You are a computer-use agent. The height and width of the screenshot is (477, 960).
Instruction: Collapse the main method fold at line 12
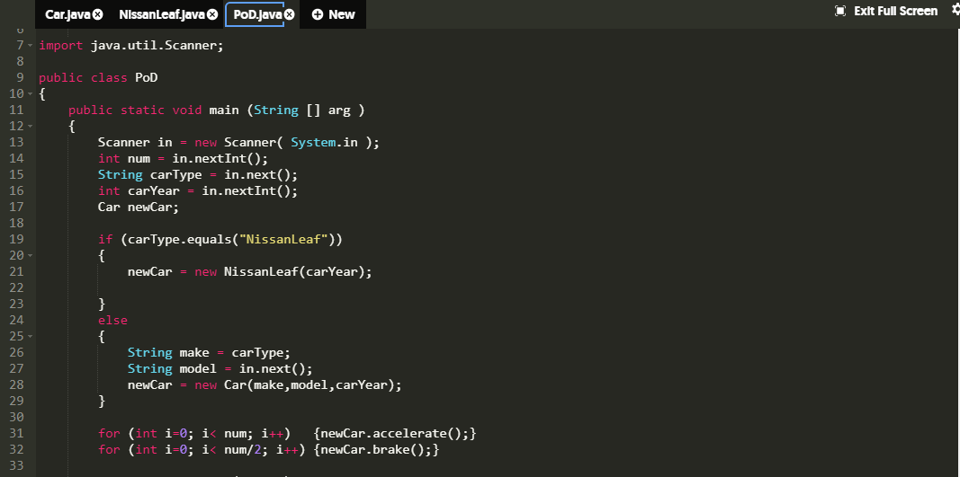30,127
